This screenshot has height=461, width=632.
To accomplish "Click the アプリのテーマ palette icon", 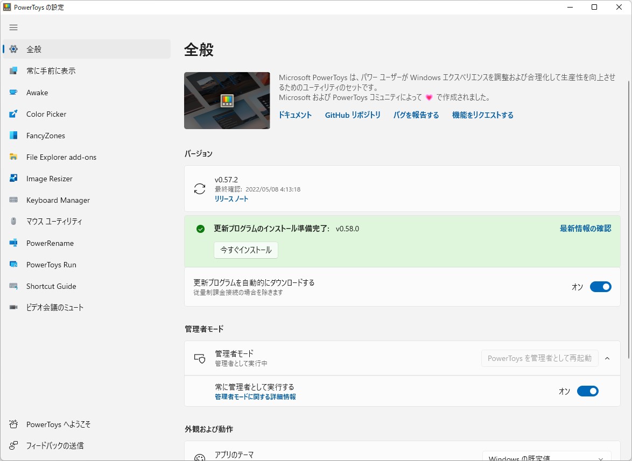I will [200, 457].
